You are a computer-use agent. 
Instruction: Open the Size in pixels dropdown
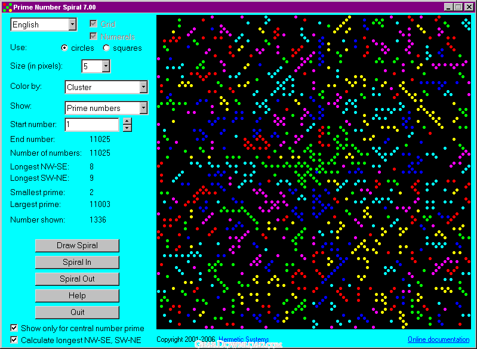[106, 66]
